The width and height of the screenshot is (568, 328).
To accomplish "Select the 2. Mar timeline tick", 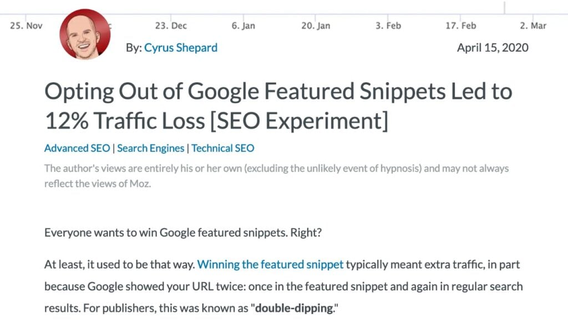I will coord(533,26).
